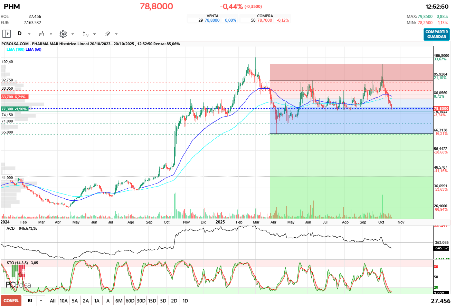Open the chart settings gear icon
This screenshot has width=455, height=308.
(63, 34)
